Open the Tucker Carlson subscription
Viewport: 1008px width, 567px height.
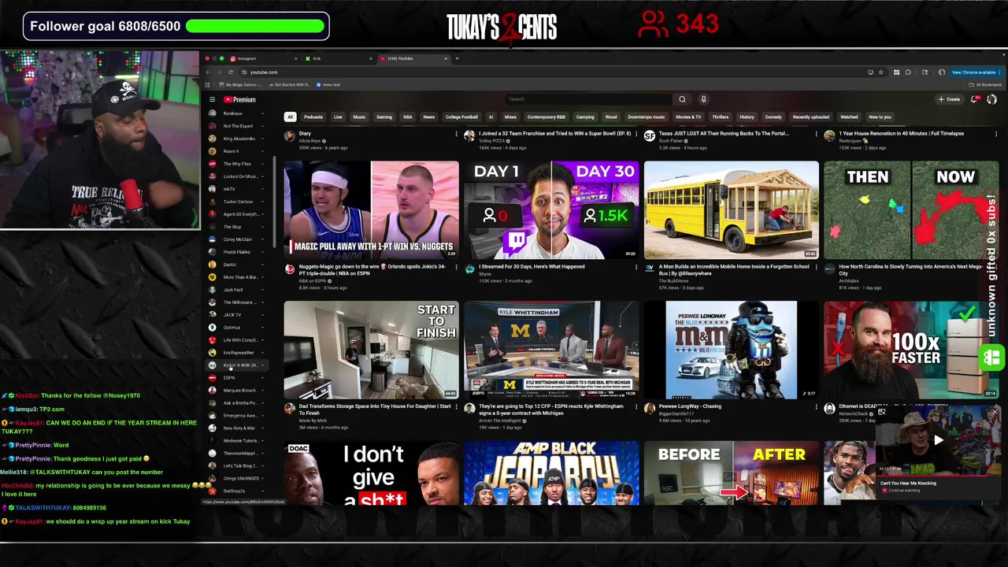coord(237,202)
